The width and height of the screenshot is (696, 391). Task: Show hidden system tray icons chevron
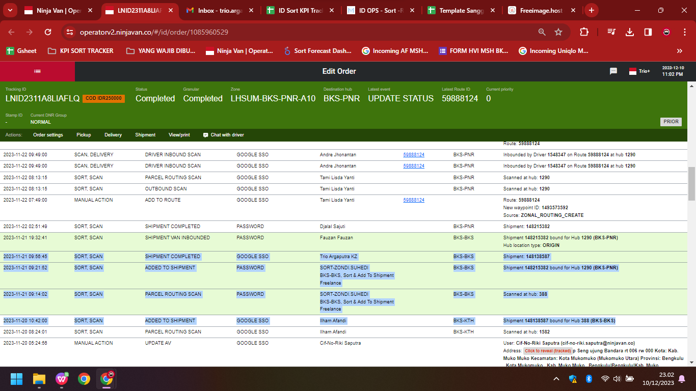(x=556, y=379)
